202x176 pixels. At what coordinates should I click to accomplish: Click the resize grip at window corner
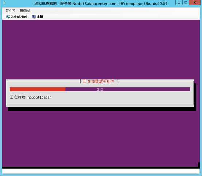pyautogui.click(x=198, y=172)
